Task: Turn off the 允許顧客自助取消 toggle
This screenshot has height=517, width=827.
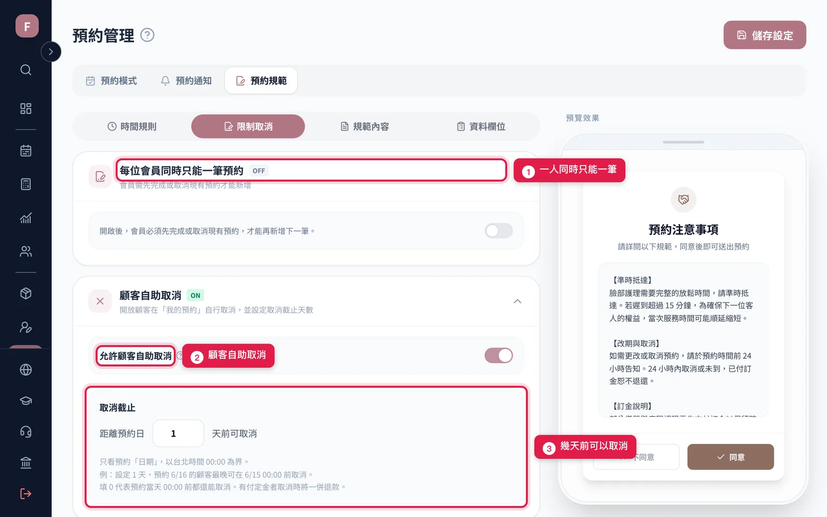Action: click(499, 355)
